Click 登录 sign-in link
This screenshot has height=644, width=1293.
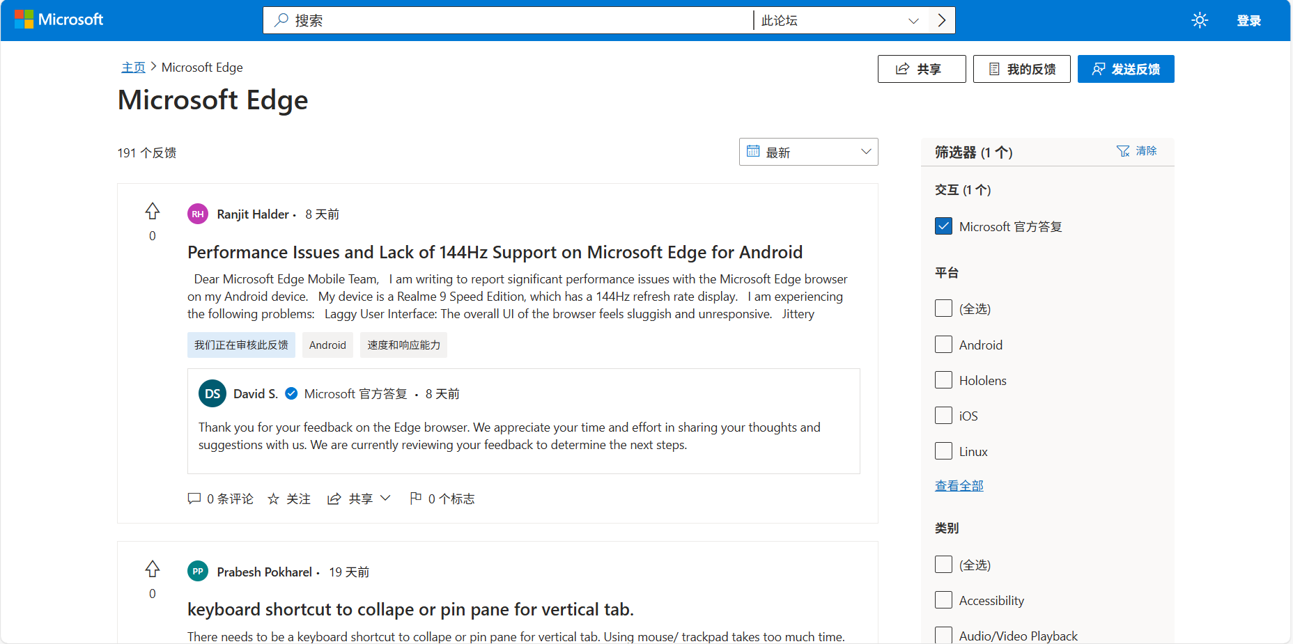pos(1248,20)
